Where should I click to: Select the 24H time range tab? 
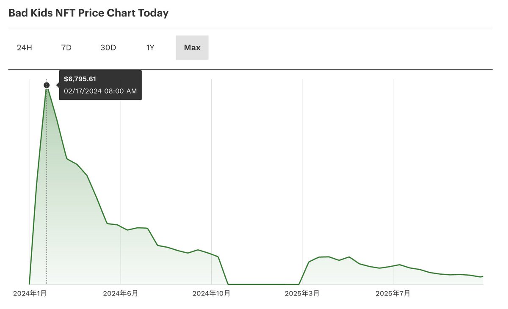(24, 47)
